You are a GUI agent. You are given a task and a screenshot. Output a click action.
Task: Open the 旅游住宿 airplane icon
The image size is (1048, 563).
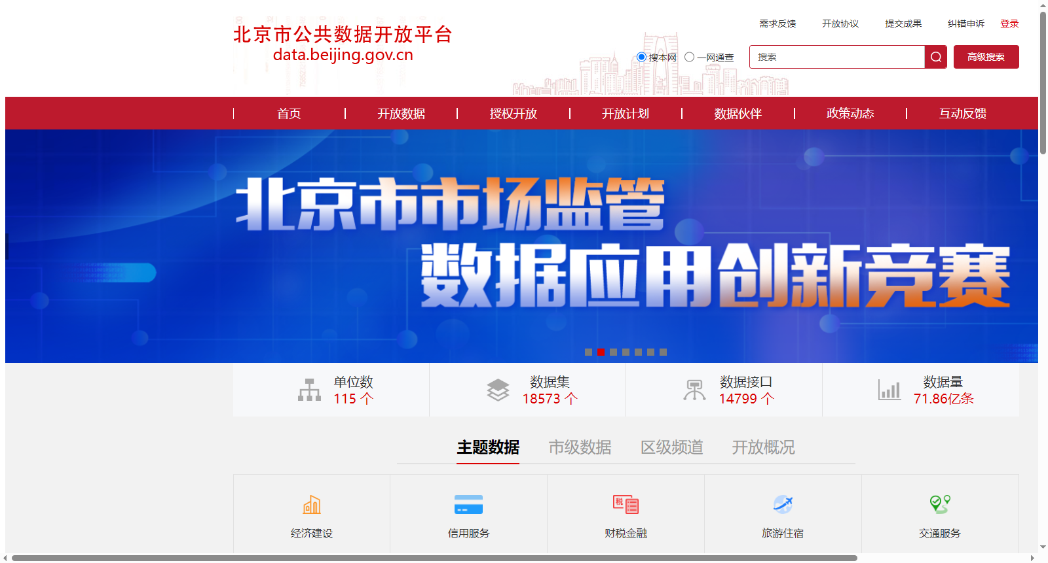tap(783, 504)
